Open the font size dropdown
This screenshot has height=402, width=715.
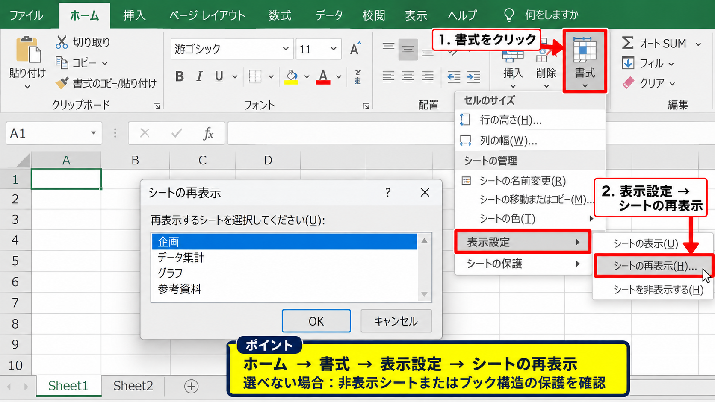coord(333,49)
